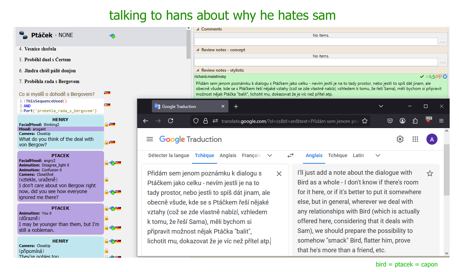The image size is (459, 272).
Task: Click lock icon beside PTACEK FacialMood angry2
Action: coord(106,163)
